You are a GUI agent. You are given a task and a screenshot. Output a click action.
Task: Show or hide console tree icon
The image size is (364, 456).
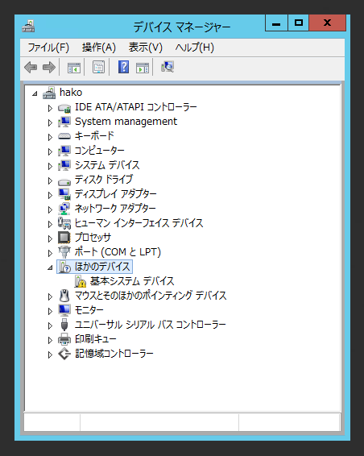[74, 68]
